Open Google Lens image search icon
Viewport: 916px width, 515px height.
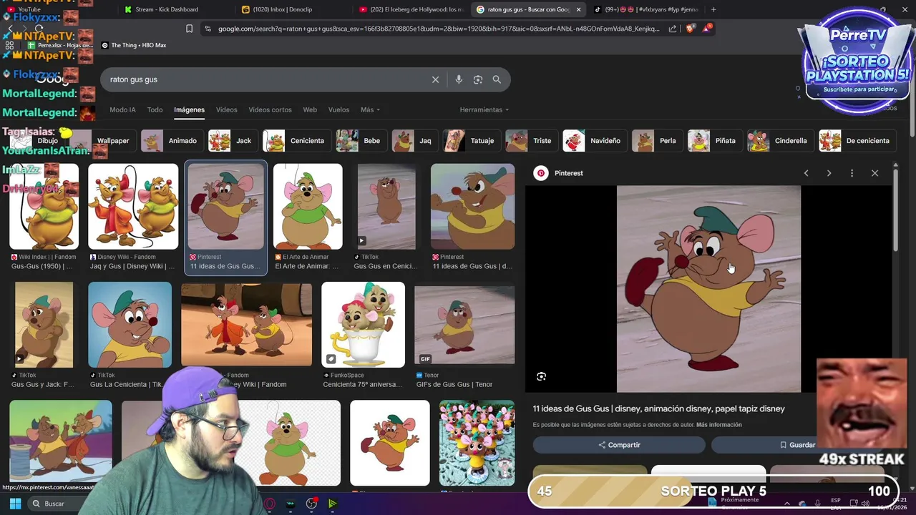pyautogui.click(x=478, y=79)
